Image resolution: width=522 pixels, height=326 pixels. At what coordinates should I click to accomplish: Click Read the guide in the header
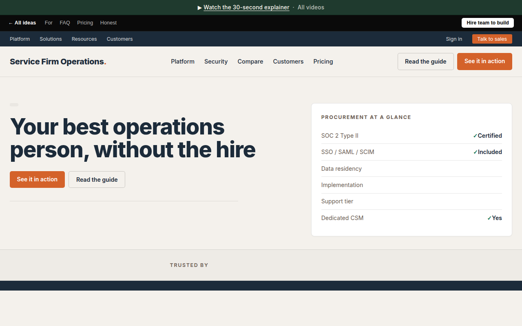426,62
